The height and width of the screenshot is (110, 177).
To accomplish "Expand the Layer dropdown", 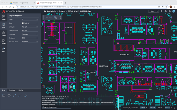I will [30, 20].
